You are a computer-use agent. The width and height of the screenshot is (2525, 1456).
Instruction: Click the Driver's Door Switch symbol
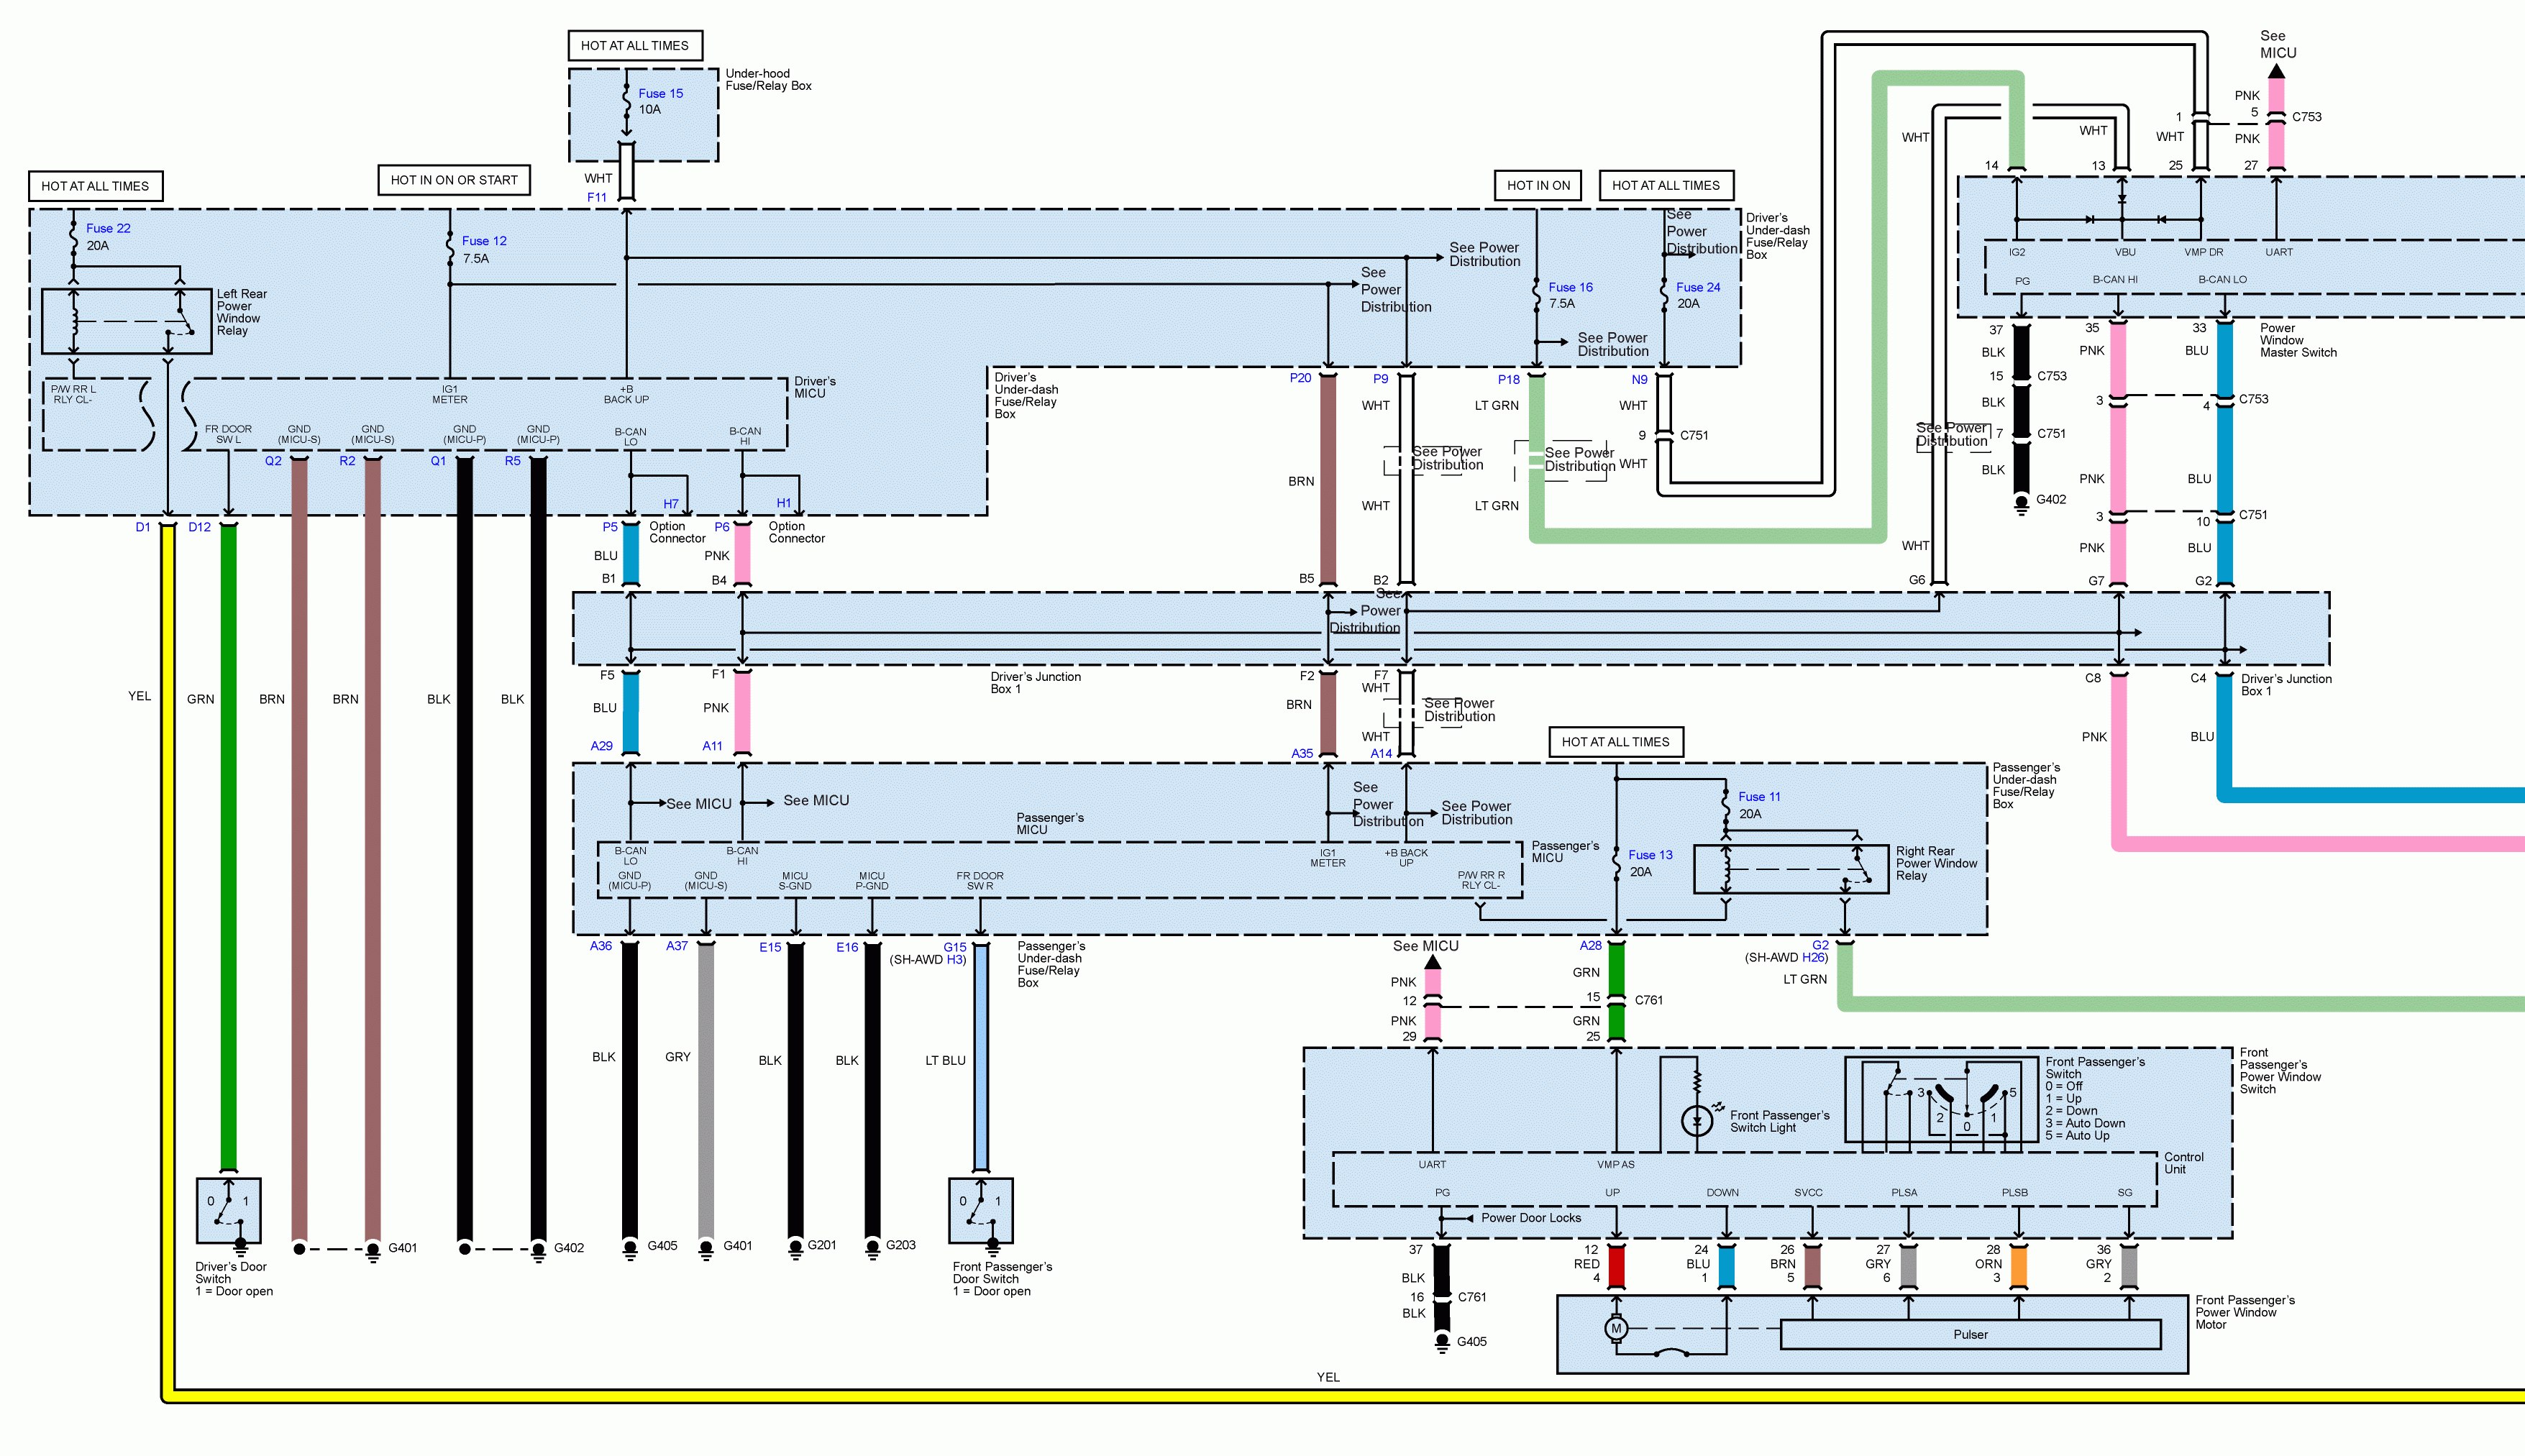(229, 1209)
